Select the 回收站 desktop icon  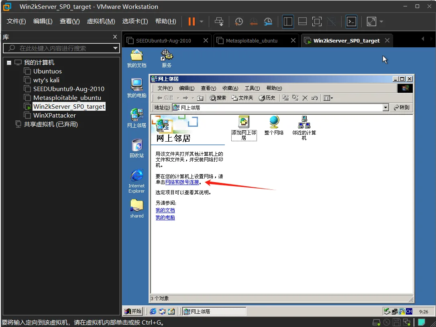point(137,148)
